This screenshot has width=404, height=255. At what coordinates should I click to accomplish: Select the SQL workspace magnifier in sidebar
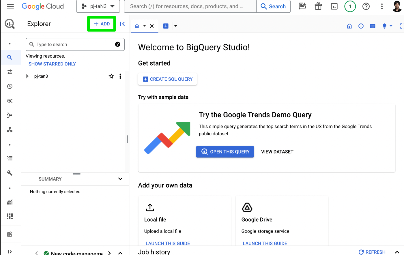pos(10,57)
